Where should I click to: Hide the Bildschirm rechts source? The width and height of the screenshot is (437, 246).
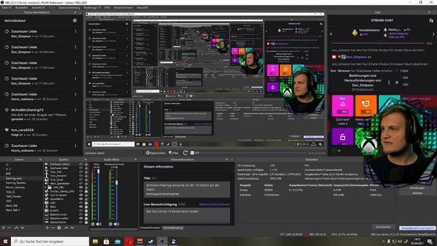(x=81, y=219)
